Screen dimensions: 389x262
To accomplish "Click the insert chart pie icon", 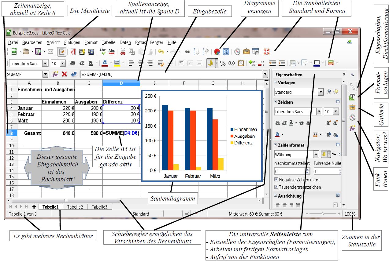I will point(217,52).
